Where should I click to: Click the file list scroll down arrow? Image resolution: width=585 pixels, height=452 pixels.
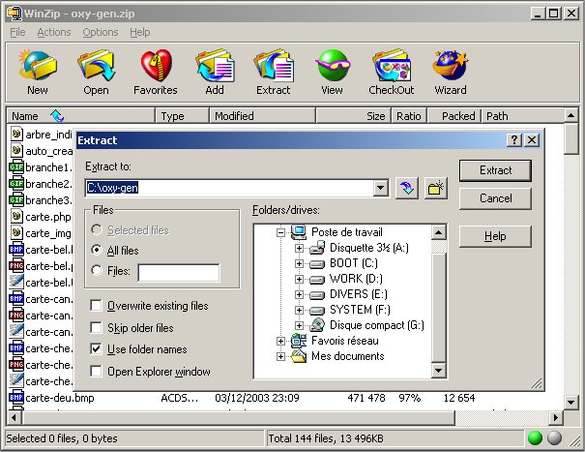click(x=570, y=403)
